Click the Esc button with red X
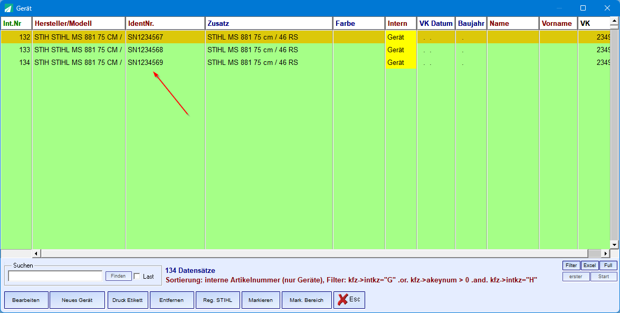The height and width of the screenshot is (313, 620). (349, 300)
